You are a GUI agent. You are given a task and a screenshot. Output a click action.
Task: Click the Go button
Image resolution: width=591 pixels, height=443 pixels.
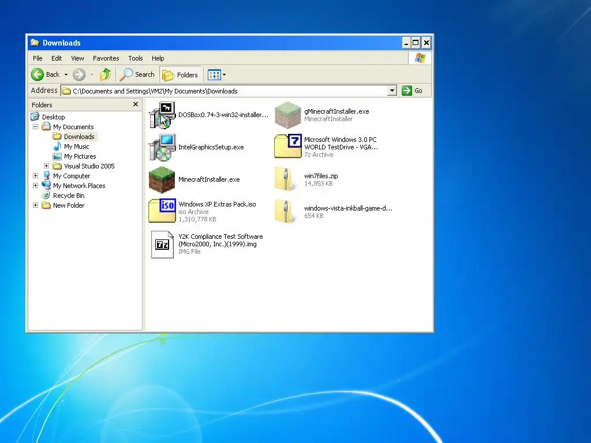pos(412,91)
